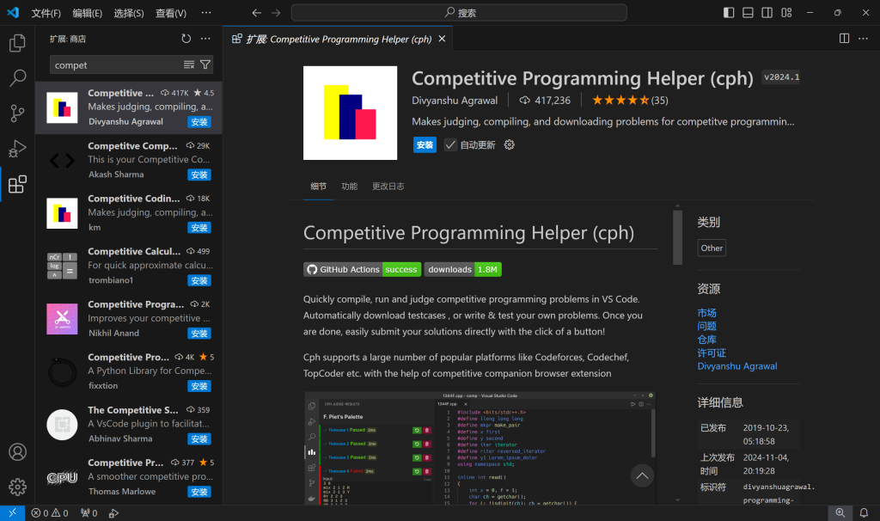Image resolution: width=880 pixels, height=521 pixels.
Task: Open the Run and Debug view
Action: [17, 149]
